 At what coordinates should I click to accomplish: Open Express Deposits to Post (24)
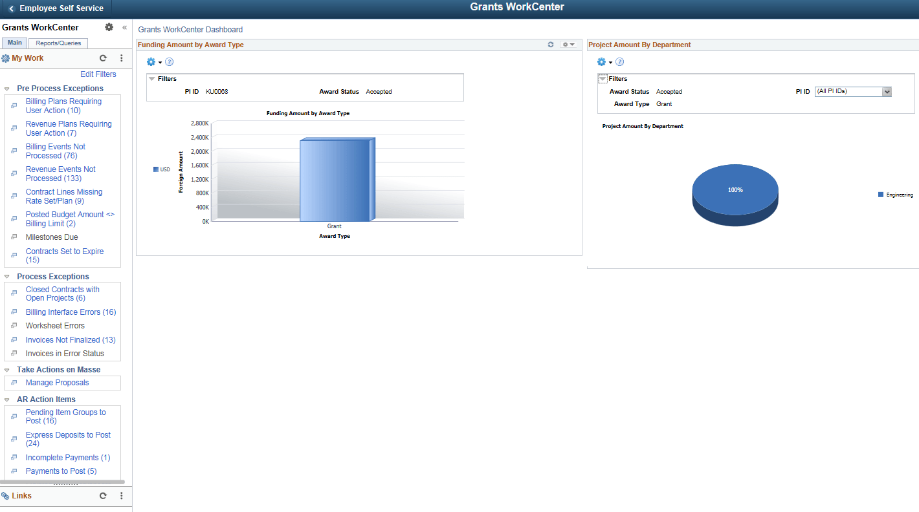[x=68, y=439]
